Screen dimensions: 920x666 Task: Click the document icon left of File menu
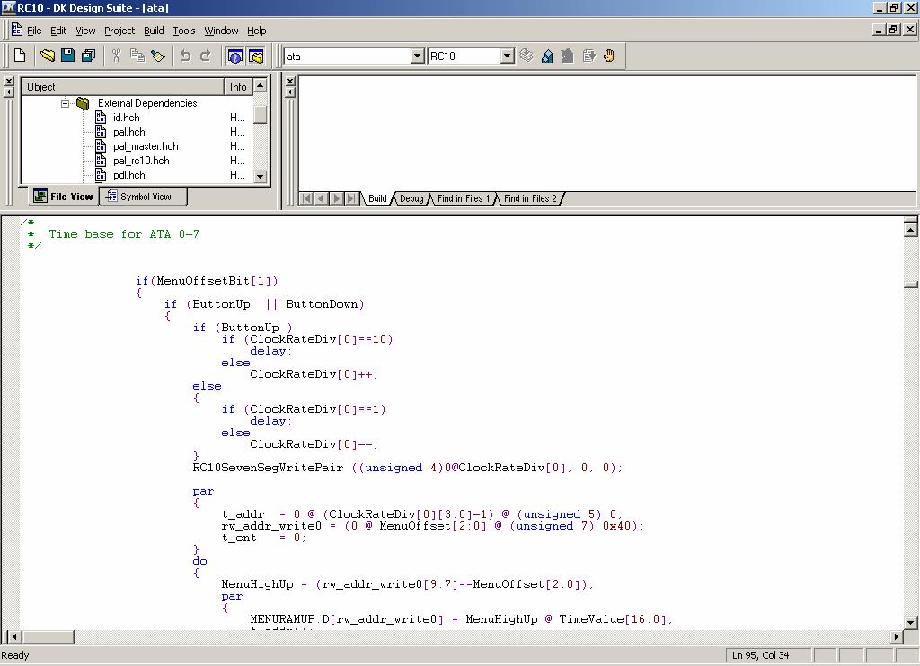pyautogui.click(x=17, y=30)
